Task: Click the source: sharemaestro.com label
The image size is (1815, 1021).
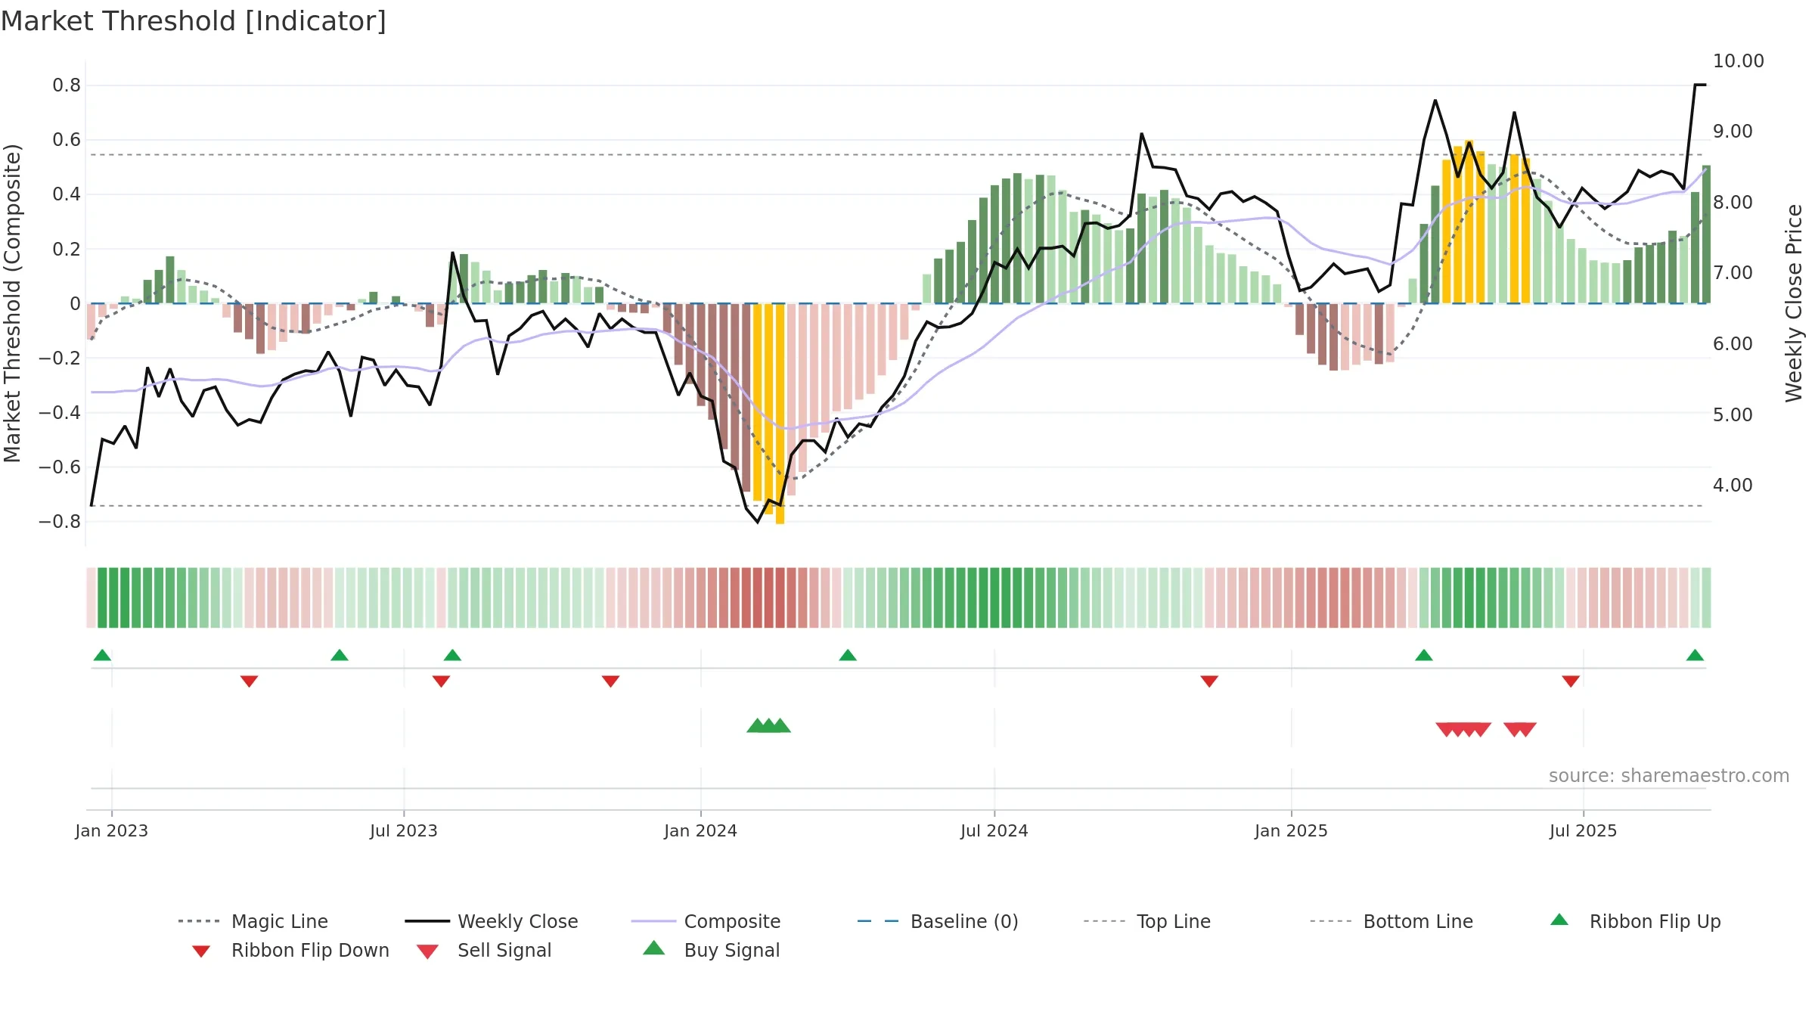Action: coord(1669,776)
